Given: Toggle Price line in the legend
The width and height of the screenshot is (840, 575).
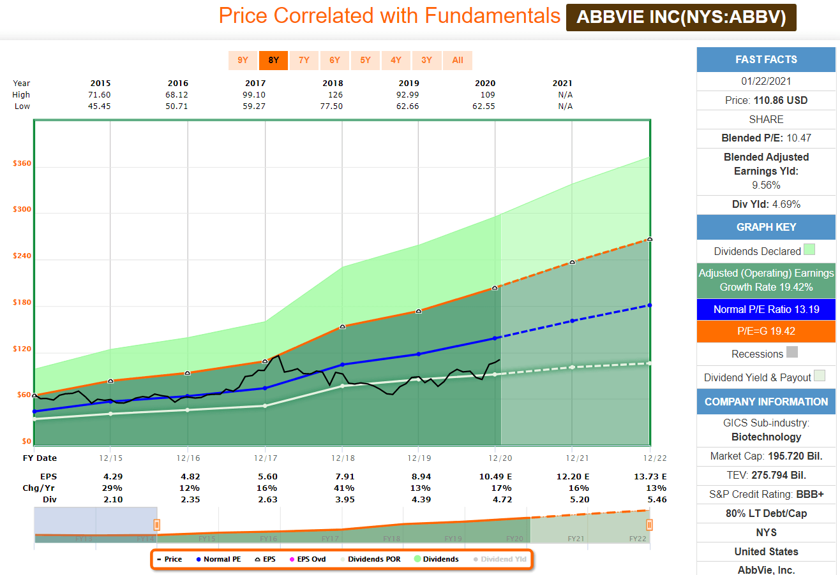Looking at the screenshot, I should (x=169, y=559).
